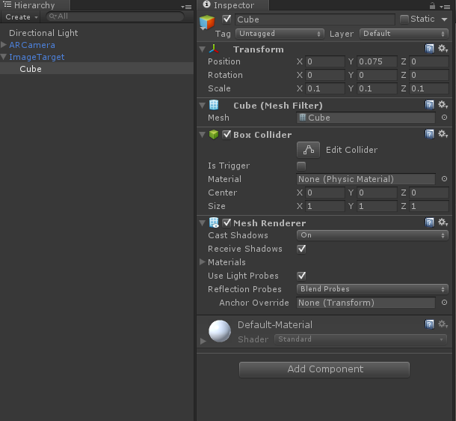Select the Cube child object in Hierarchy
Viewport: 456px width, 421px height.
coord(31,69)
